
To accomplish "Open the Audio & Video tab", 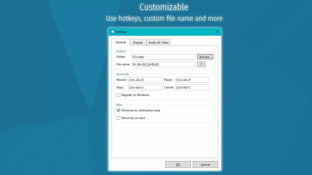I will (158, 42).
